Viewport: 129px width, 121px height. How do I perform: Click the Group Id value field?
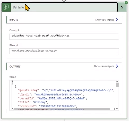(x=64, y=36)
